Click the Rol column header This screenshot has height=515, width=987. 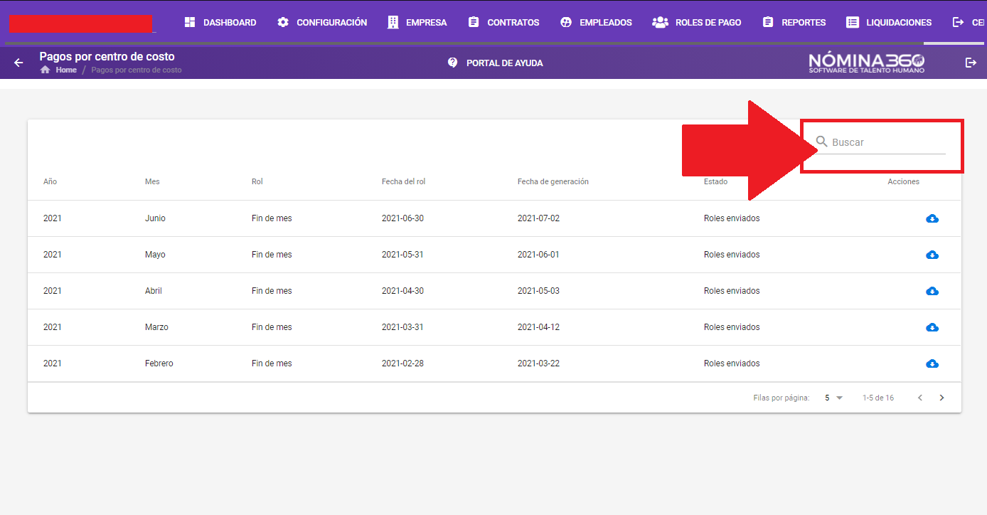point(257,181)
